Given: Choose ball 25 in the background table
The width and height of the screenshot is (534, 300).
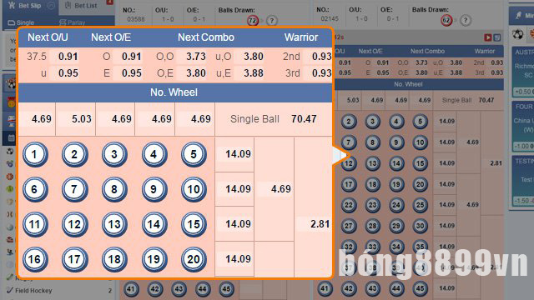Looking at the screenshot, I should pyautogui.click(x=420, y=205).
